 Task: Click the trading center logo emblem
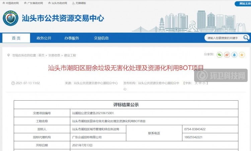point(11,19)
